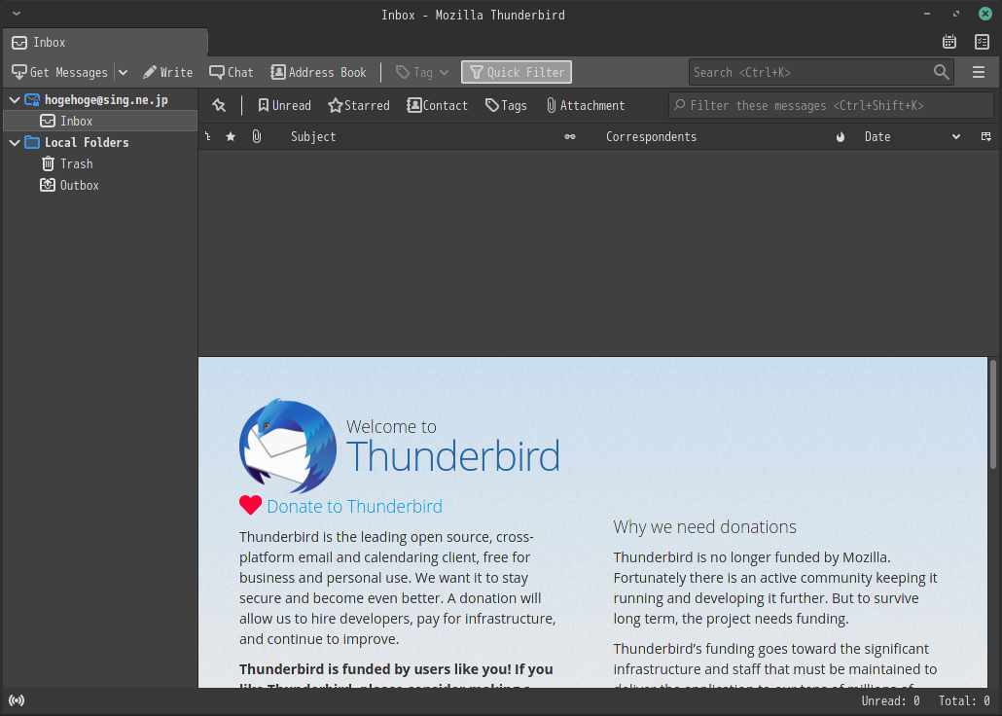Toggle the Quick Filter bar
This screenshot has width=1002, height=716.
(517, 72)
